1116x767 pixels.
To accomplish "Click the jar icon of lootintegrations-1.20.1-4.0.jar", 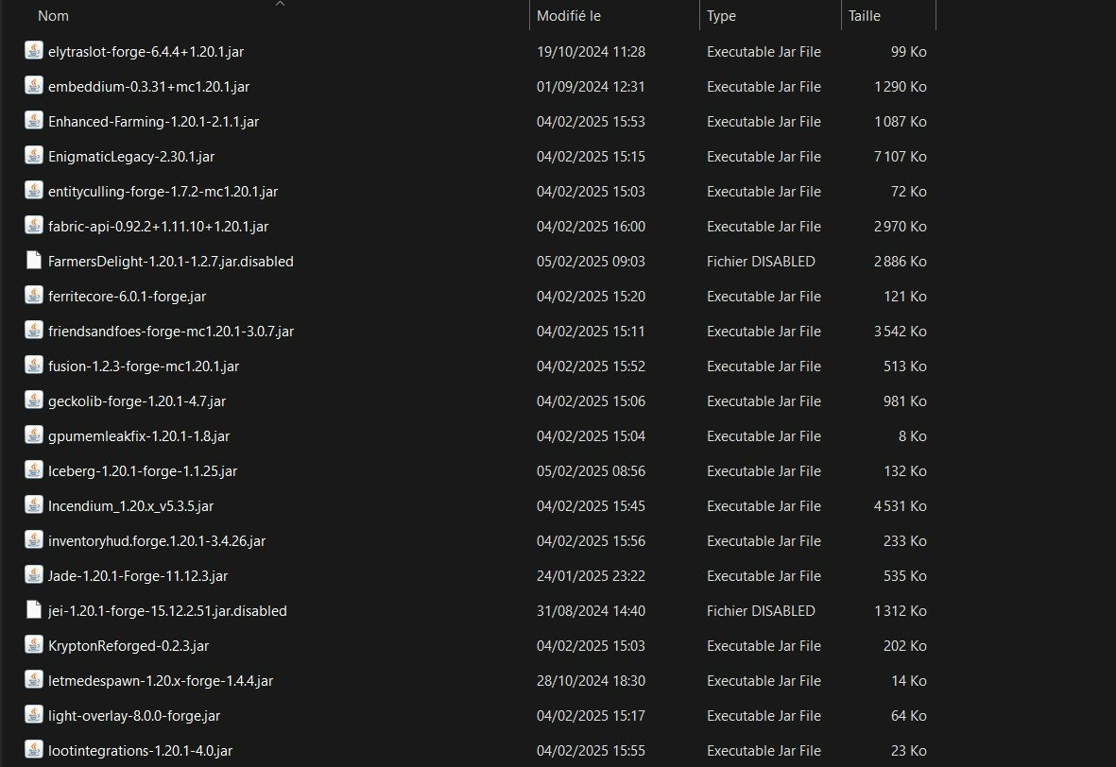I will pos(33,750).
